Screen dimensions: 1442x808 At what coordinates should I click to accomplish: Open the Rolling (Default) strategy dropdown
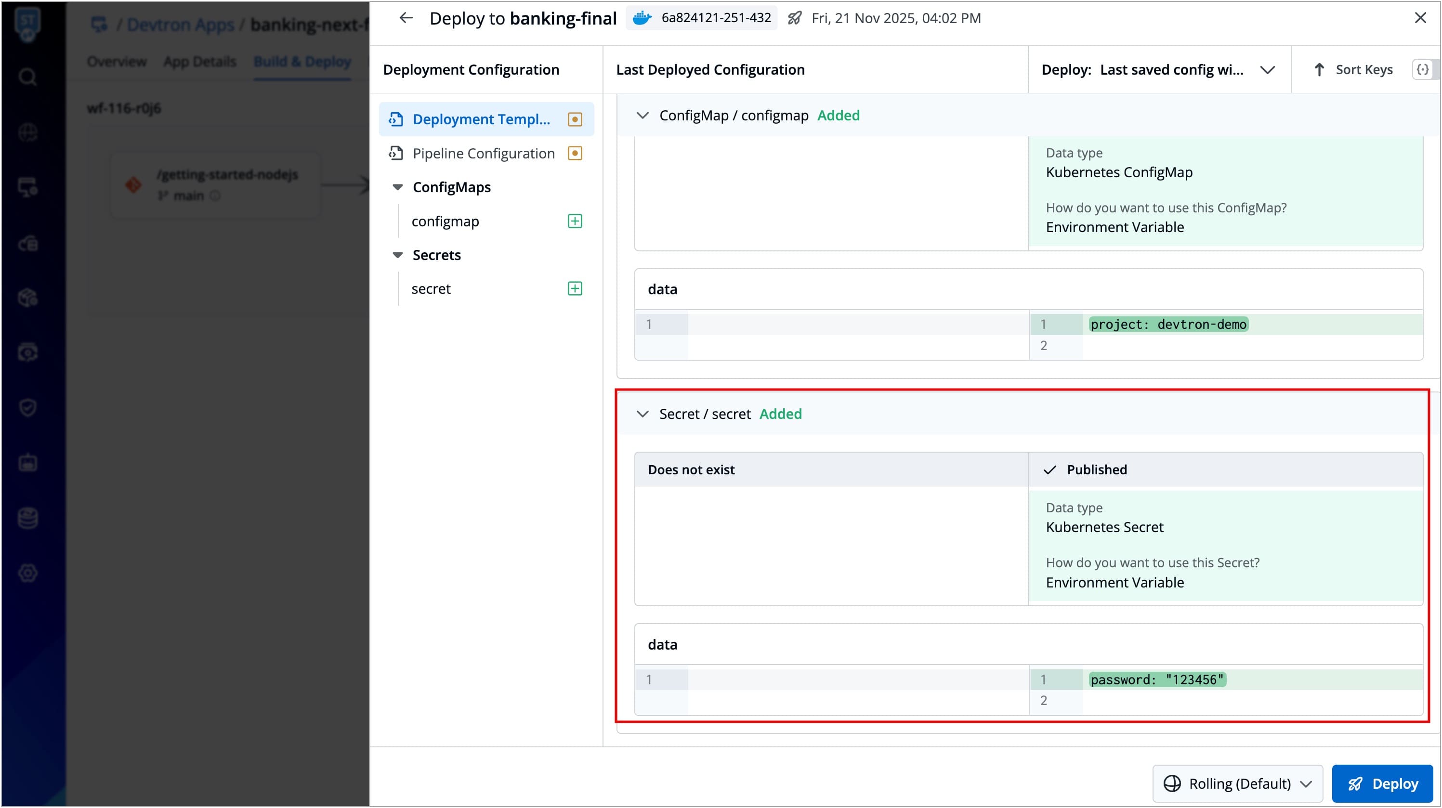point(1237,783)
